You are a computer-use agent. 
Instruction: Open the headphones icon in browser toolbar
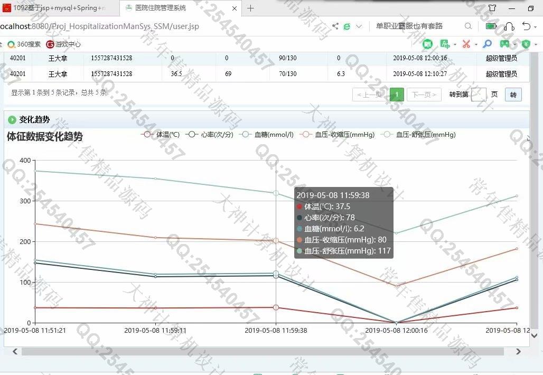(x=509, y=26)
